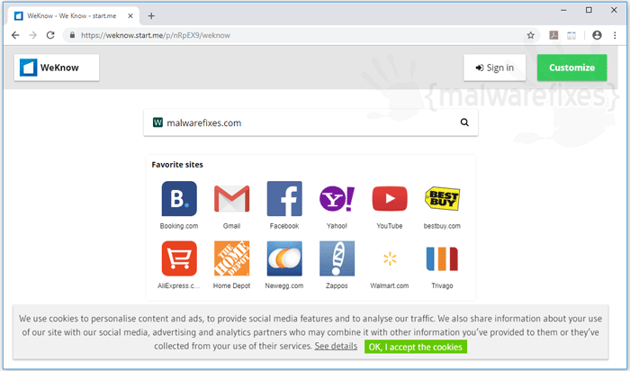
Task: Click the Walmart.com label text
Action: point(390,285)
